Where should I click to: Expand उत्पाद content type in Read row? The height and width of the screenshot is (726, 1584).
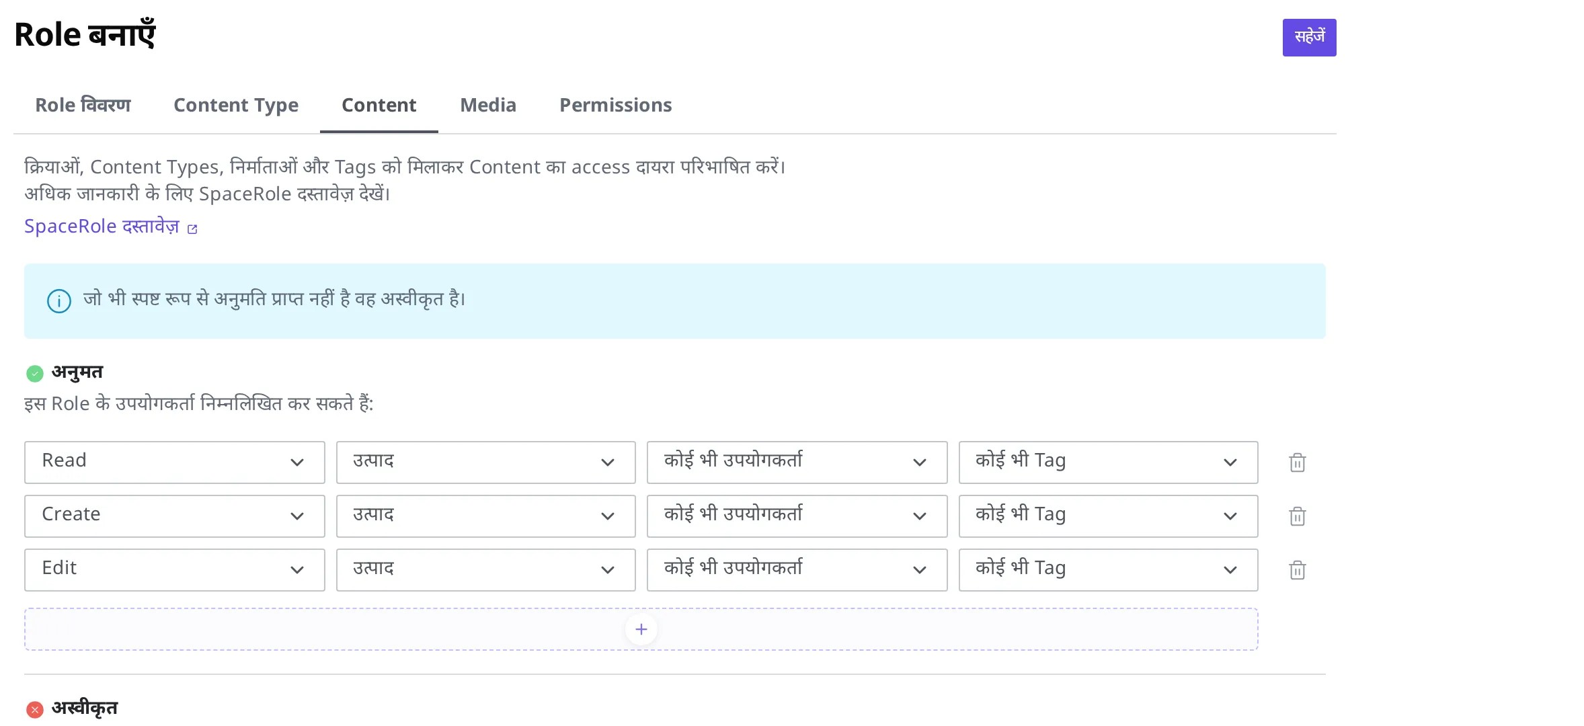(486, 462)
